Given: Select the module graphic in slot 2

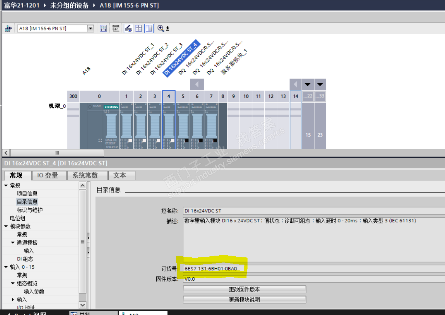Looking at the screenshot, I should [141, 126].
